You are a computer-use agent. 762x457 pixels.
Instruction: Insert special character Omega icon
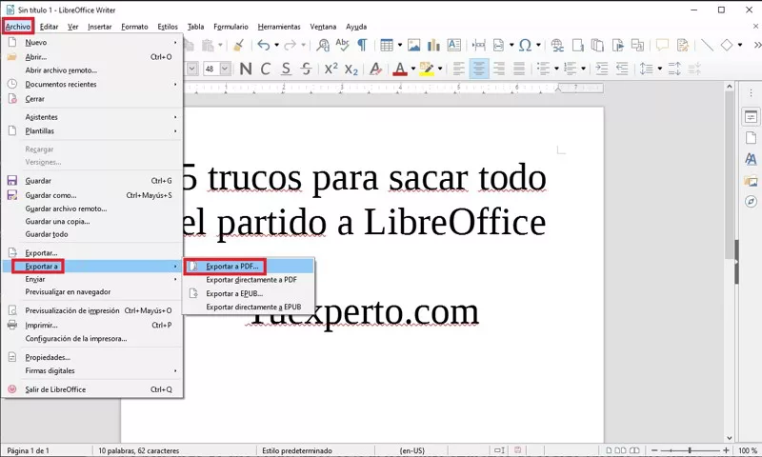point(525,45)
